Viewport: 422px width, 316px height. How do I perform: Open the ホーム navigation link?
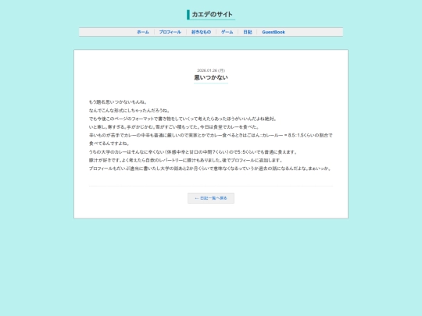(x=143, y=32)
